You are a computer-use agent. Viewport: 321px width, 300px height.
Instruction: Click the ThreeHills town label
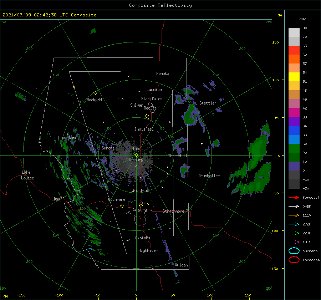179,156
